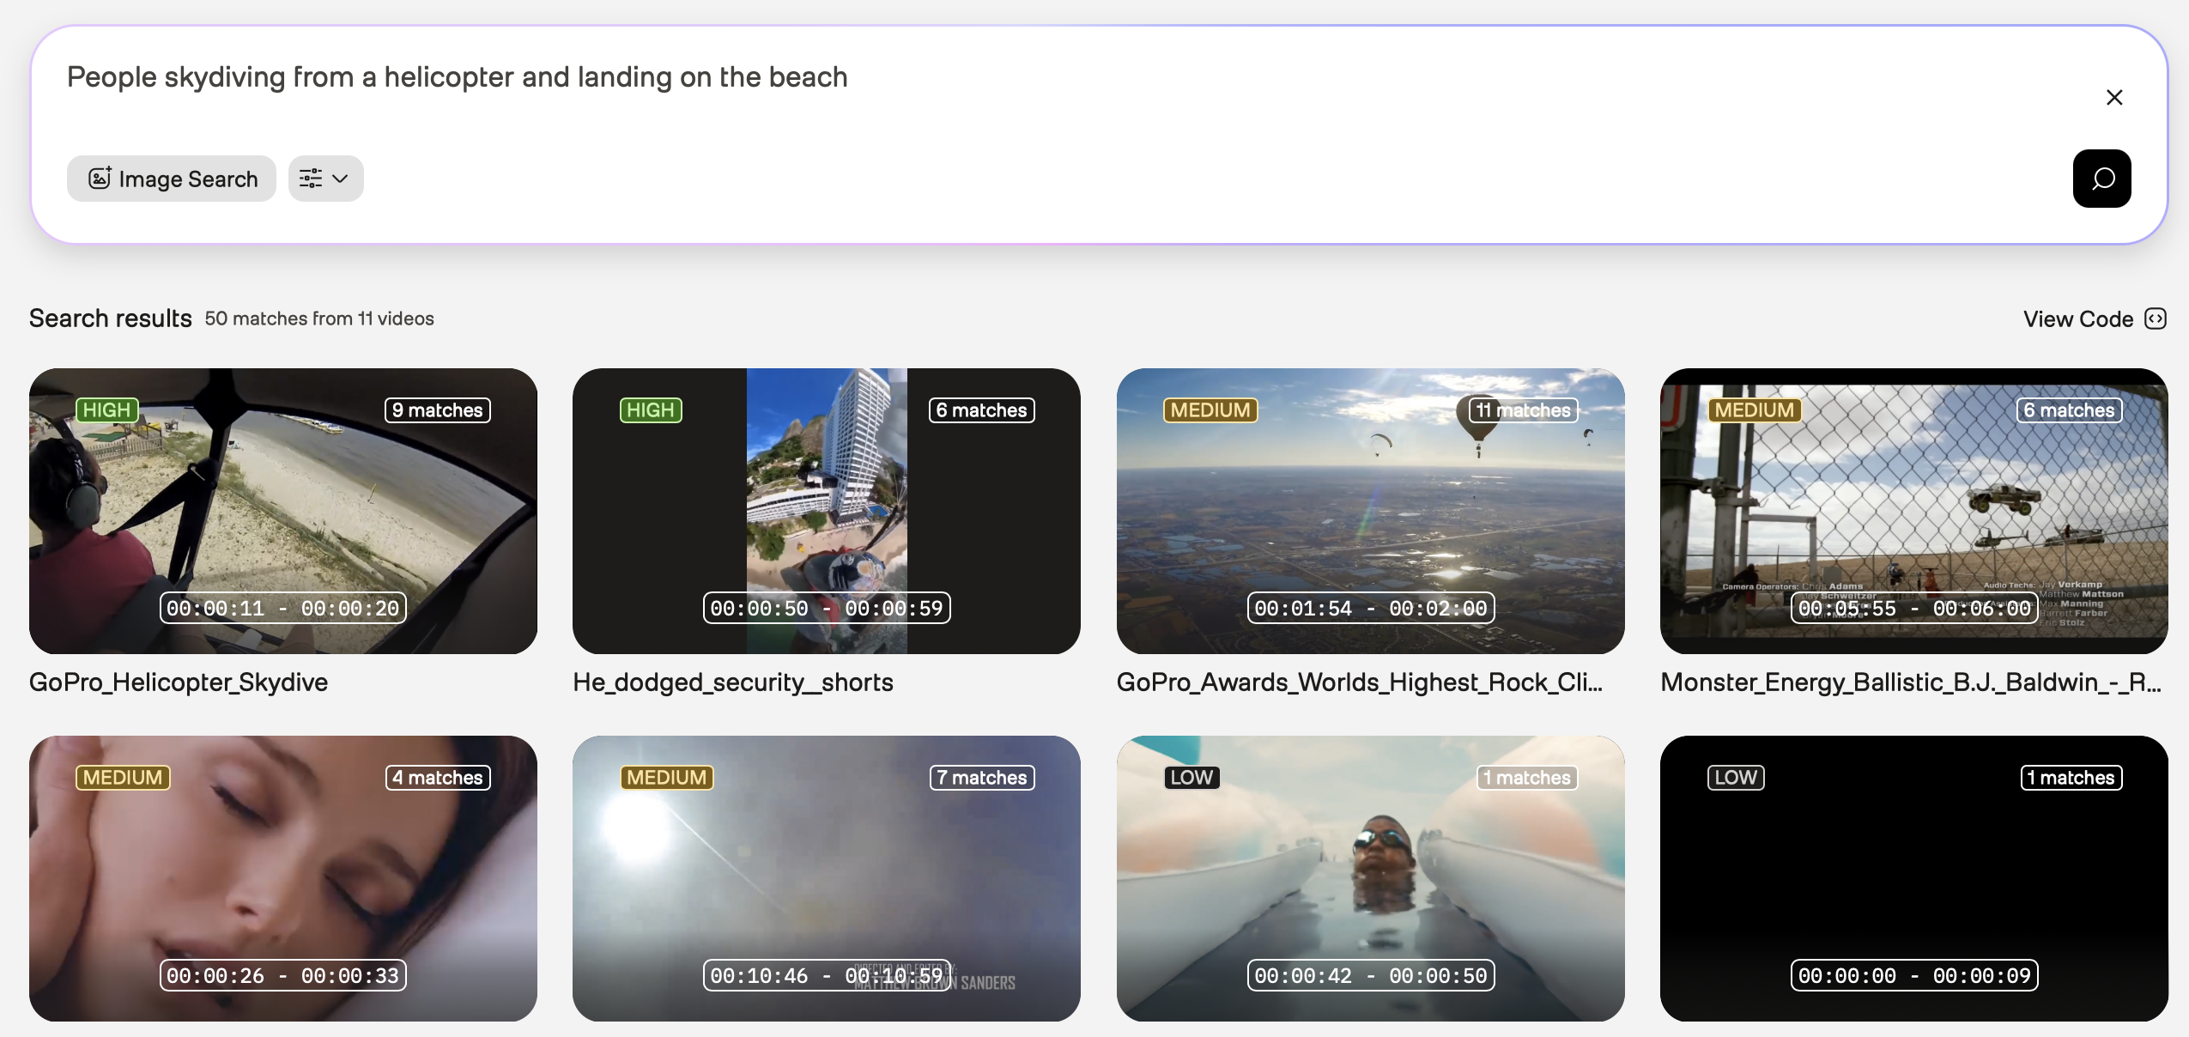Click the View Code brackets icon

pos(2155,319)
